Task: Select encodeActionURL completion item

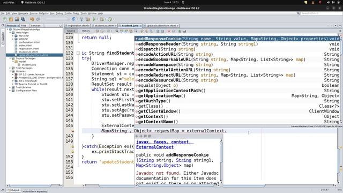Action: (237, 54)
